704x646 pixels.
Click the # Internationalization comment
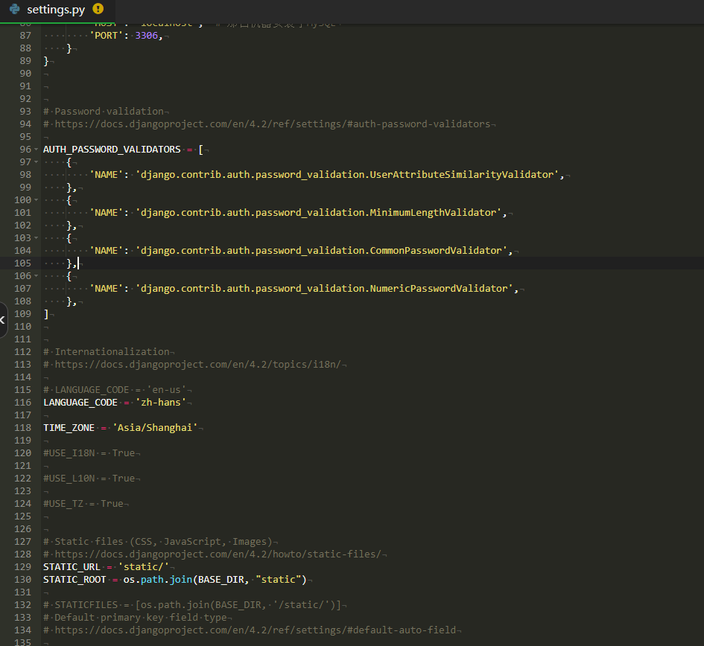point(107,352)
